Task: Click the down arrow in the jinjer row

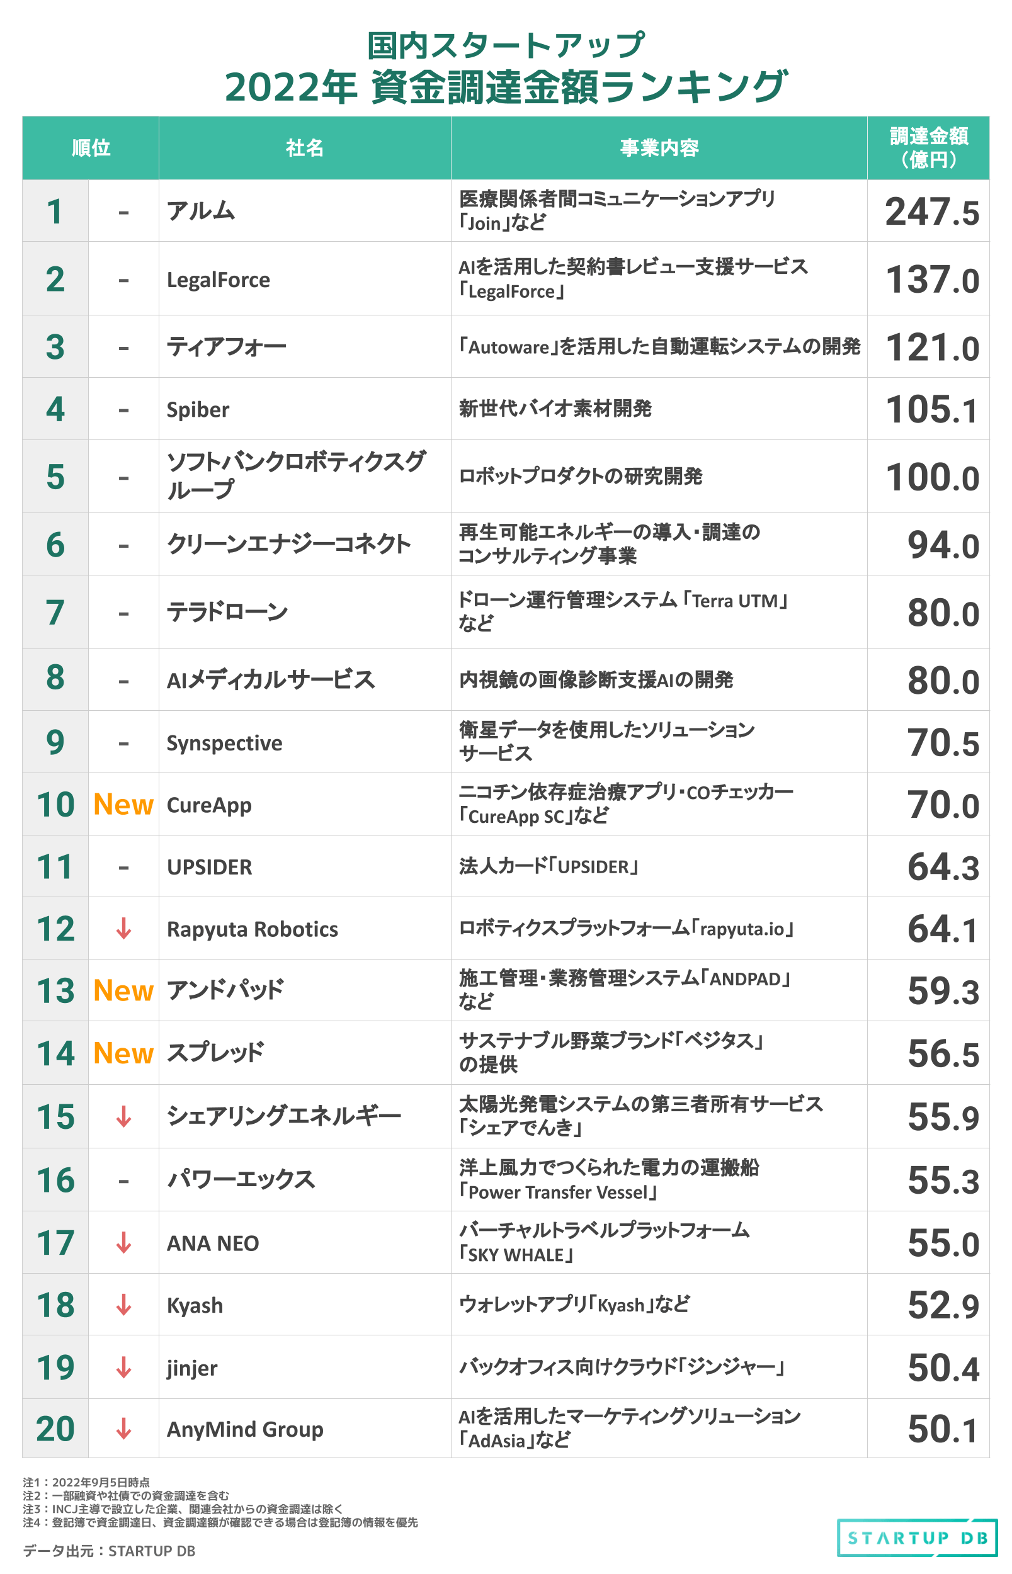Action: [x=123, y=1367]
